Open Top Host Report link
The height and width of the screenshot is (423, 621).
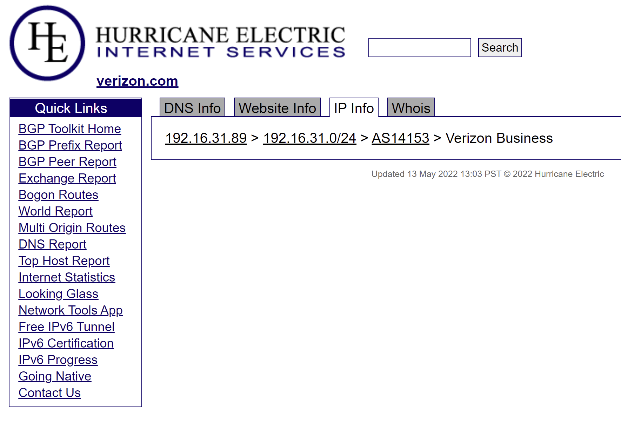pyautogui.click(x=64, y=261)
